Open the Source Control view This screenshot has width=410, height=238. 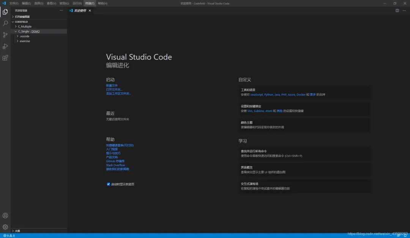[x=5, y=35]
